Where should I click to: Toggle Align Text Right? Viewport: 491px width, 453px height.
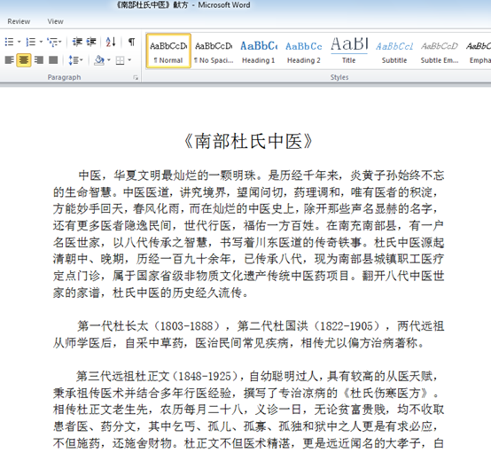pos(39,59)
